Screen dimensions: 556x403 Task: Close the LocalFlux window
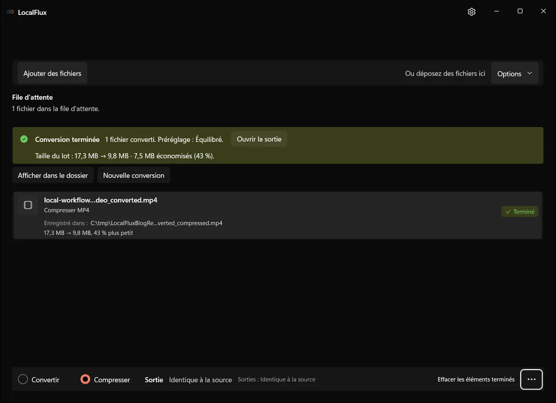(x=543, y=12)
